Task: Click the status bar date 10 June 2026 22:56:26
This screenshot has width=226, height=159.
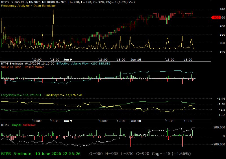Action: tap(58, 154)
